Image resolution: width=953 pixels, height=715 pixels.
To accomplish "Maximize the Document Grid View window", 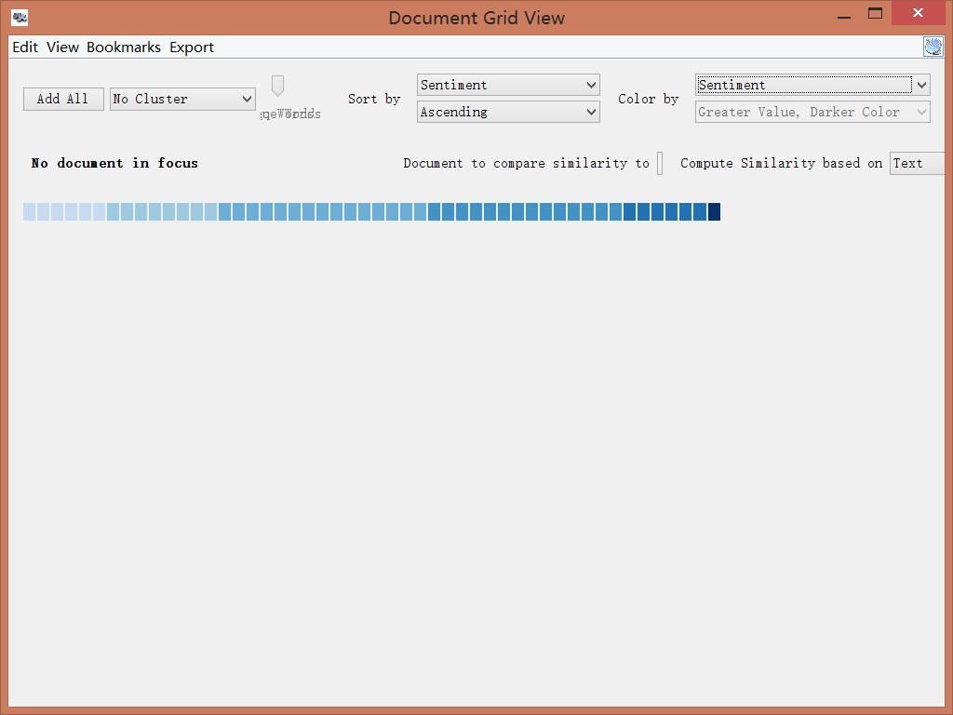I will [875, 14].
